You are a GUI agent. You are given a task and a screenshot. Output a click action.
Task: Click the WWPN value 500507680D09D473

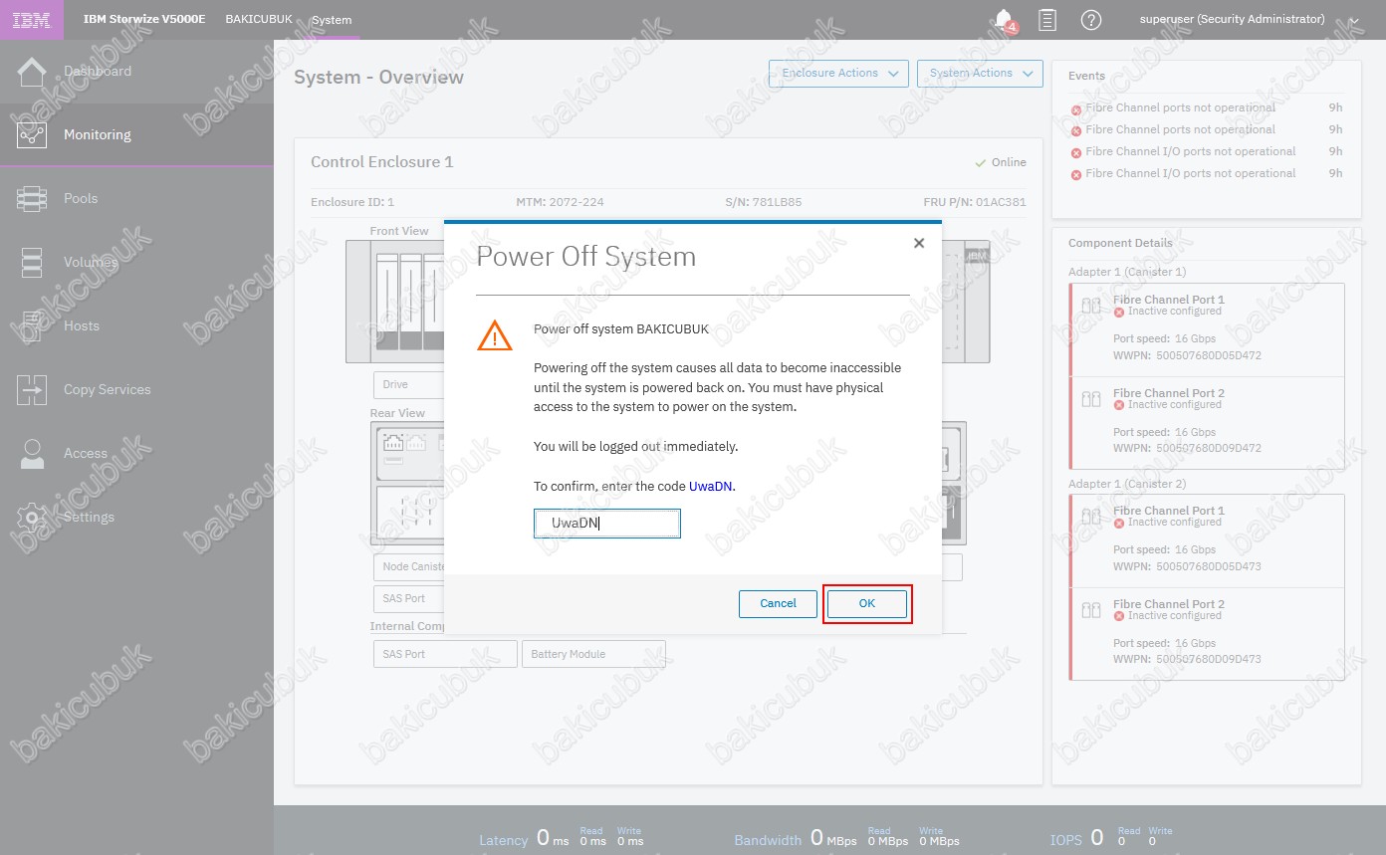pyautogui.click(x=1209, y=660)
